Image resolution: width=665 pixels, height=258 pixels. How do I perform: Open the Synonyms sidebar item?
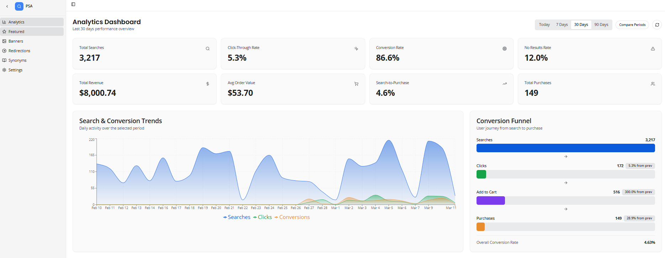tap(32, 60)
